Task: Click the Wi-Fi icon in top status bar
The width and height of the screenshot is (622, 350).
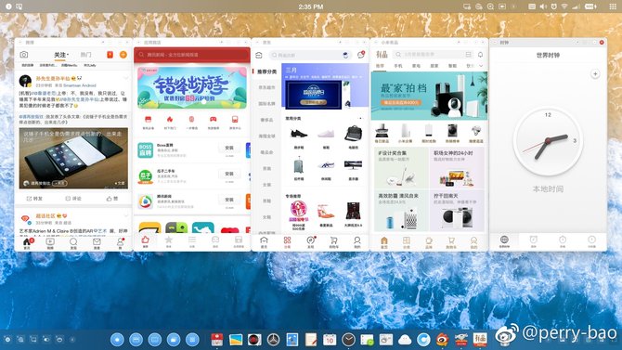Action: (x=564, y=6)
